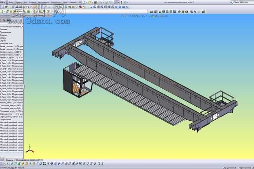Select the Top standard view icon
The width and height of the screenshot is (254, 169).
(x=109, y=7)
